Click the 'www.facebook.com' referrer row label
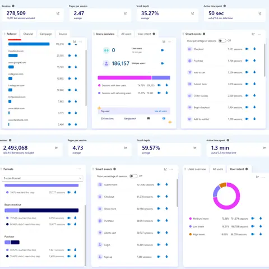The width and height of the screenshot is (269, 269). click(x=18, y=120)
